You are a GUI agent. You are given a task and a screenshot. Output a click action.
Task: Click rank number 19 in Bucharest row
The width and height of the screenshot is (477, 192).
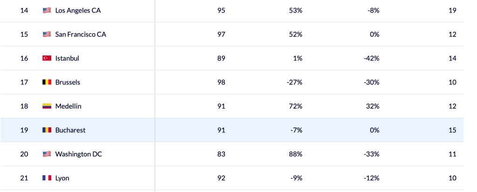click(24, 130)
